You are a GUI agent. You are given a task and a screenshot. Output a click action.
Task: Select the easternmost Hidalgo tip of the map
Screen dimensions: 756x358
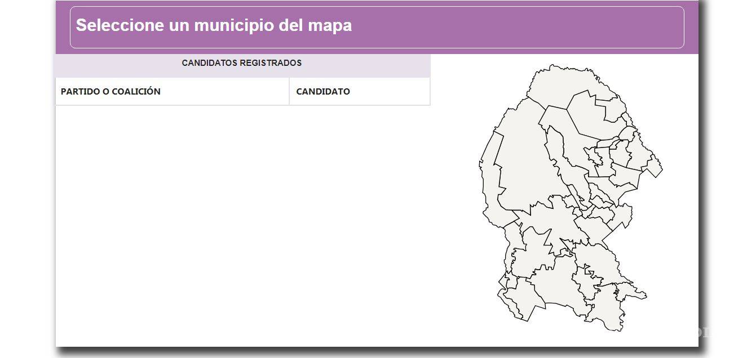[654, 167]
